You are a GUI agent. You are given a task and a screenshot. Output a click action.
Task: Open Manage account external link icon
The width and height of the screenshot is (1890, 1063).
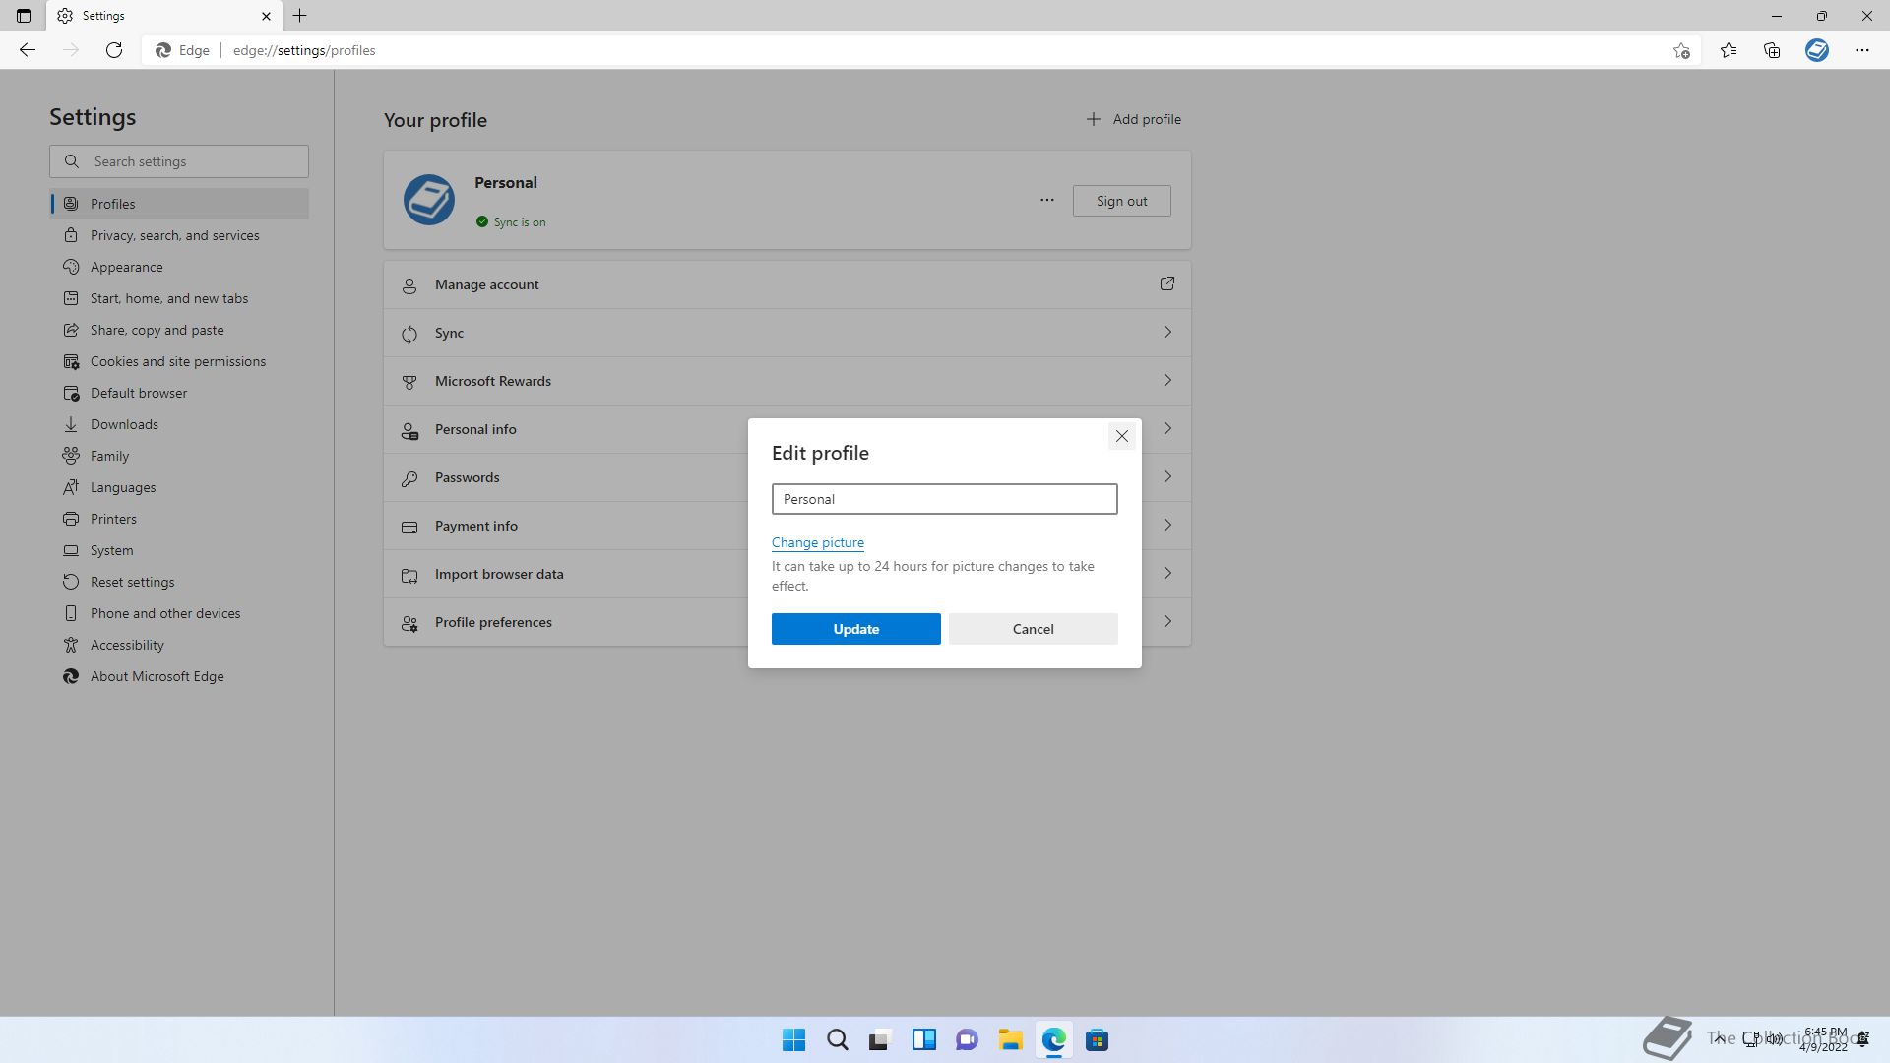click(1166, 283)
